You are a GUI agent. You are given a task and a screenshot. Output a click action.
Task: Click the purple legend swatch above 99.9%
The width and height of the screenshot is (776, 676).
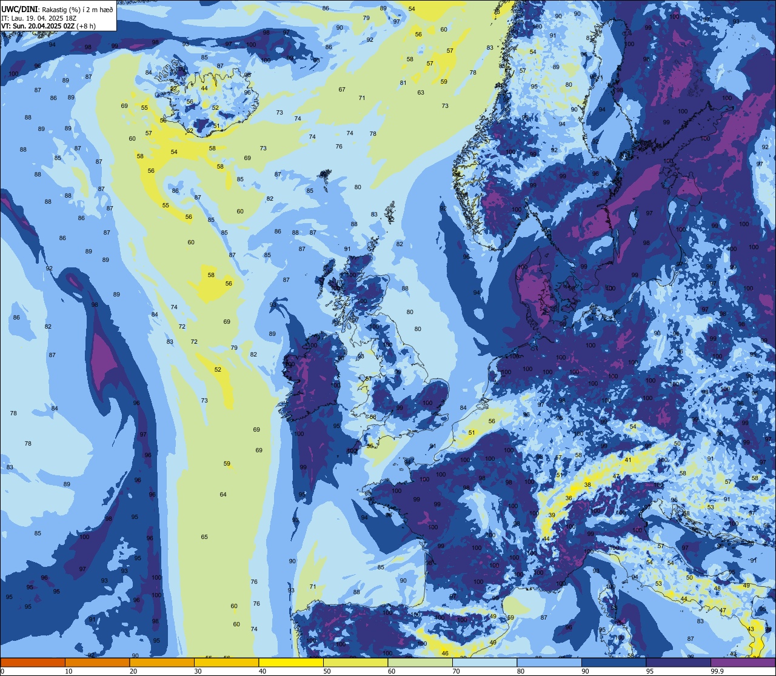pos(743,662)
